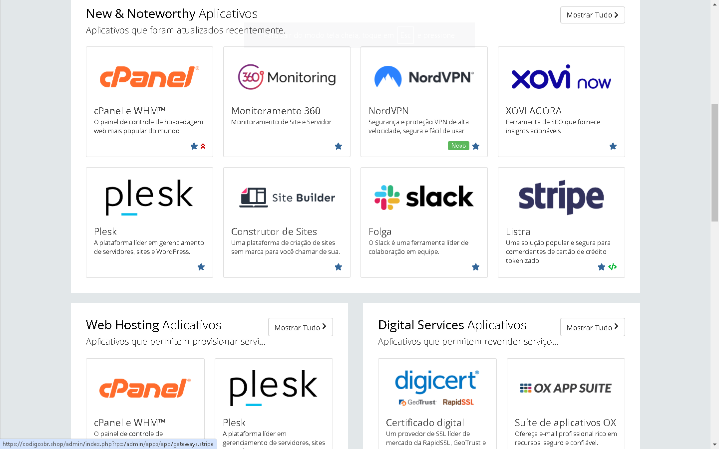Open the Monitoramento 360 title link
719x449 pixels.
(x=276, y=111)
